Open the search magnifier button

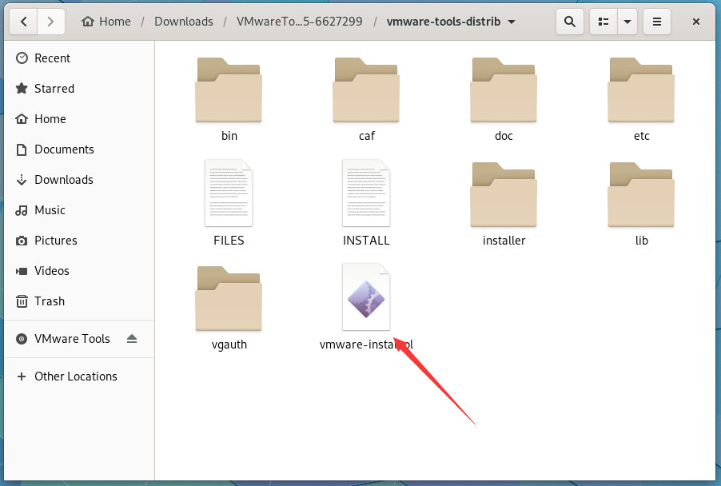click(569, 22)
